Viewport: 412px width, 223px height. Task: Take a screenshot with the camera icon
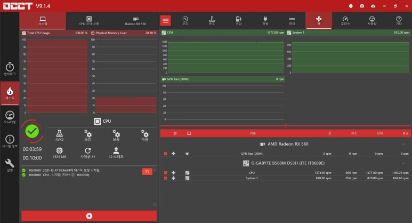click(362, 5)
